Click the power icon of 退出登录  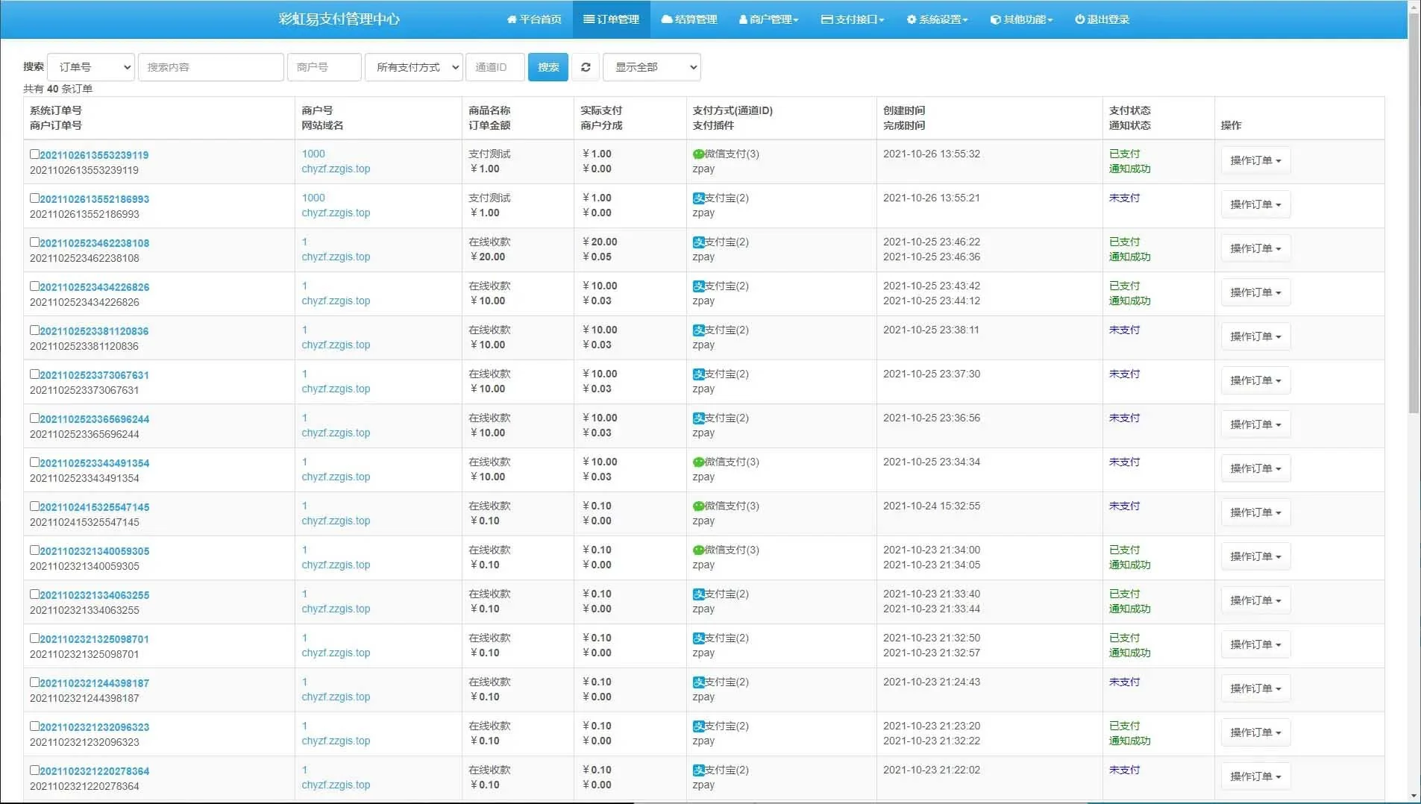click(x=1079, y=19)
